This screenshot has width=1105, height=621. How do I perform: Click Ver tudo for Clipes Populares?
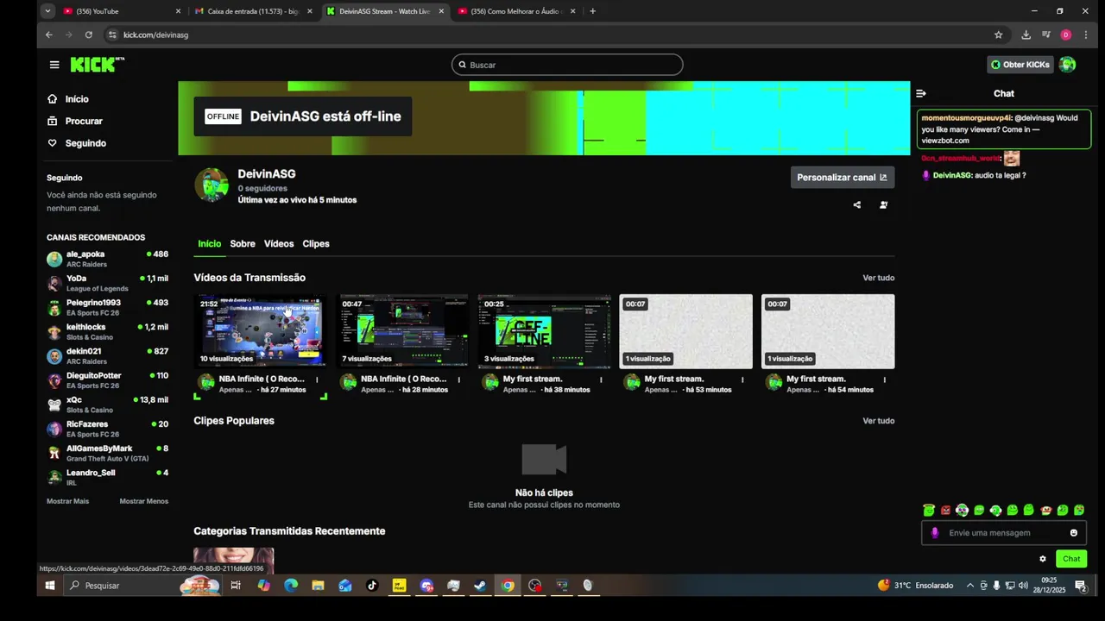(879, 421)
